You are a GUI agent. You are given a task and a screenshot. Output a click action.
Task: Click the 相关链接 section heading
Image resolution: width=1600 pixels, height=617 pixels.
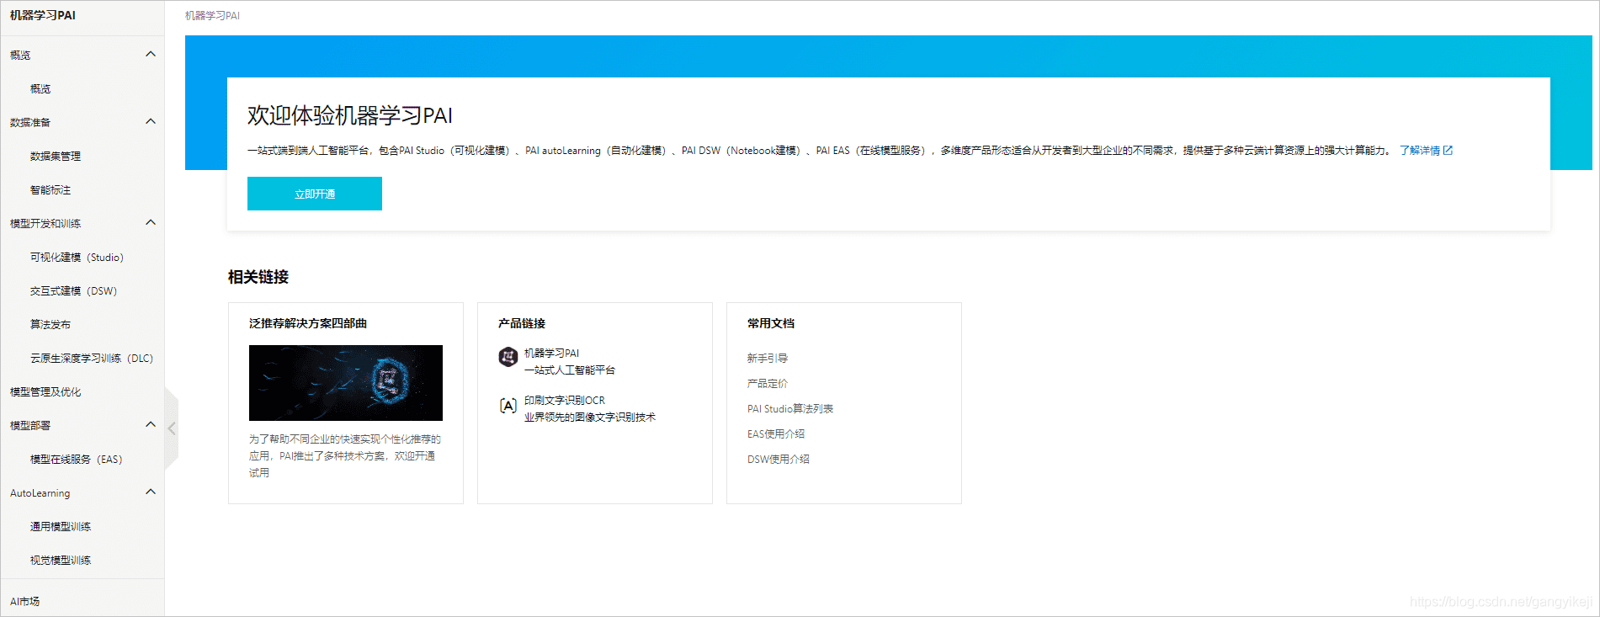[258, 277]
